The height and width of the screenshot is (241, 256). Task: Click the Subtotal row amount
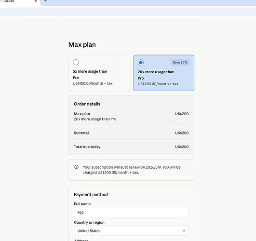182,133
